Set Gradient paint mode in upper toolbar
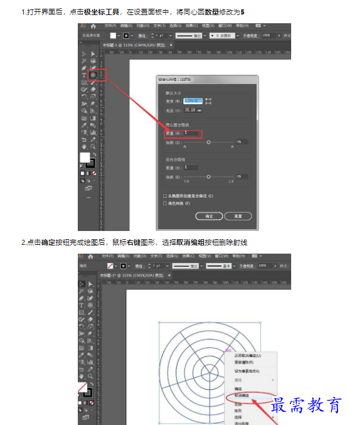 (x=88, y=173)
